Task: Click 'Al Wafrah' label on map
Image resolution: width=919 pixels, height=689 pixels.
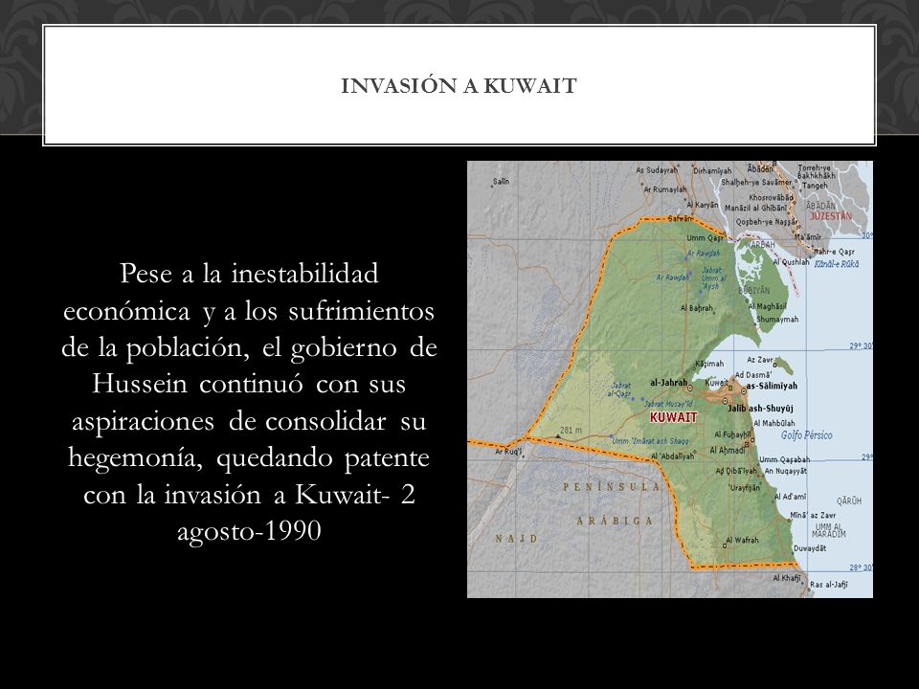Action: click(x=742, y=540)
